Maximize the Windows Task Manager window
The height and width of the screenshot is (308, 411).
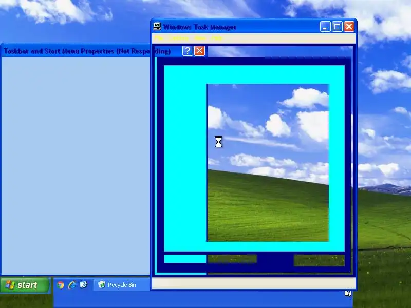tap(337, 27)
